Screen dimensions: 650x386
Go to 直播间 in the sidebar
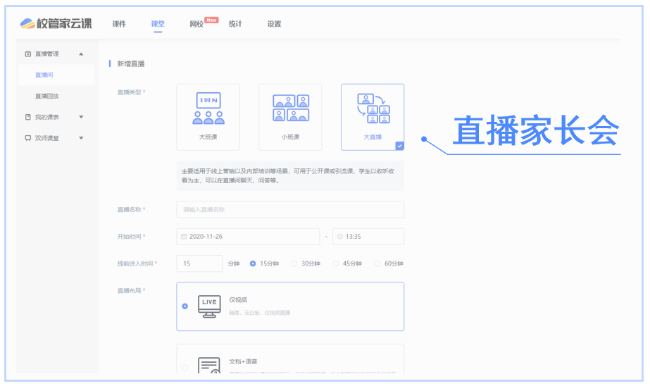[x=44, y=75]
